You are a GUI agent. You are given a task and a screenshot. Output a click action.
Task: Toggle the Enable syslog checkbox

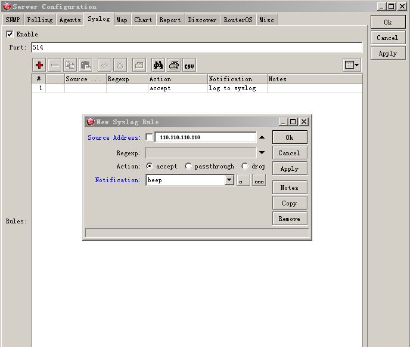10,34
